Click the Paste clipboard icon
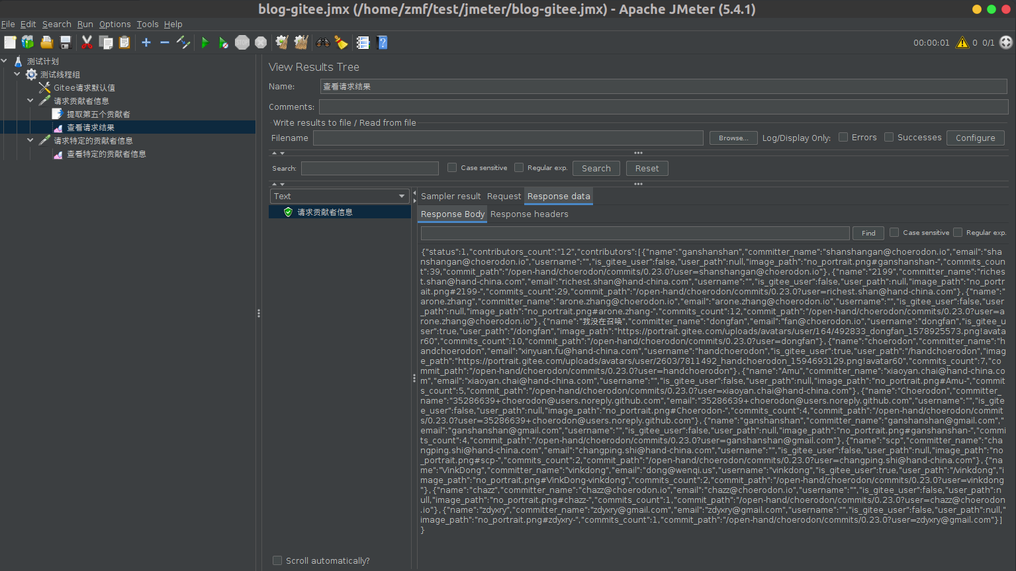 click(124, 42)
